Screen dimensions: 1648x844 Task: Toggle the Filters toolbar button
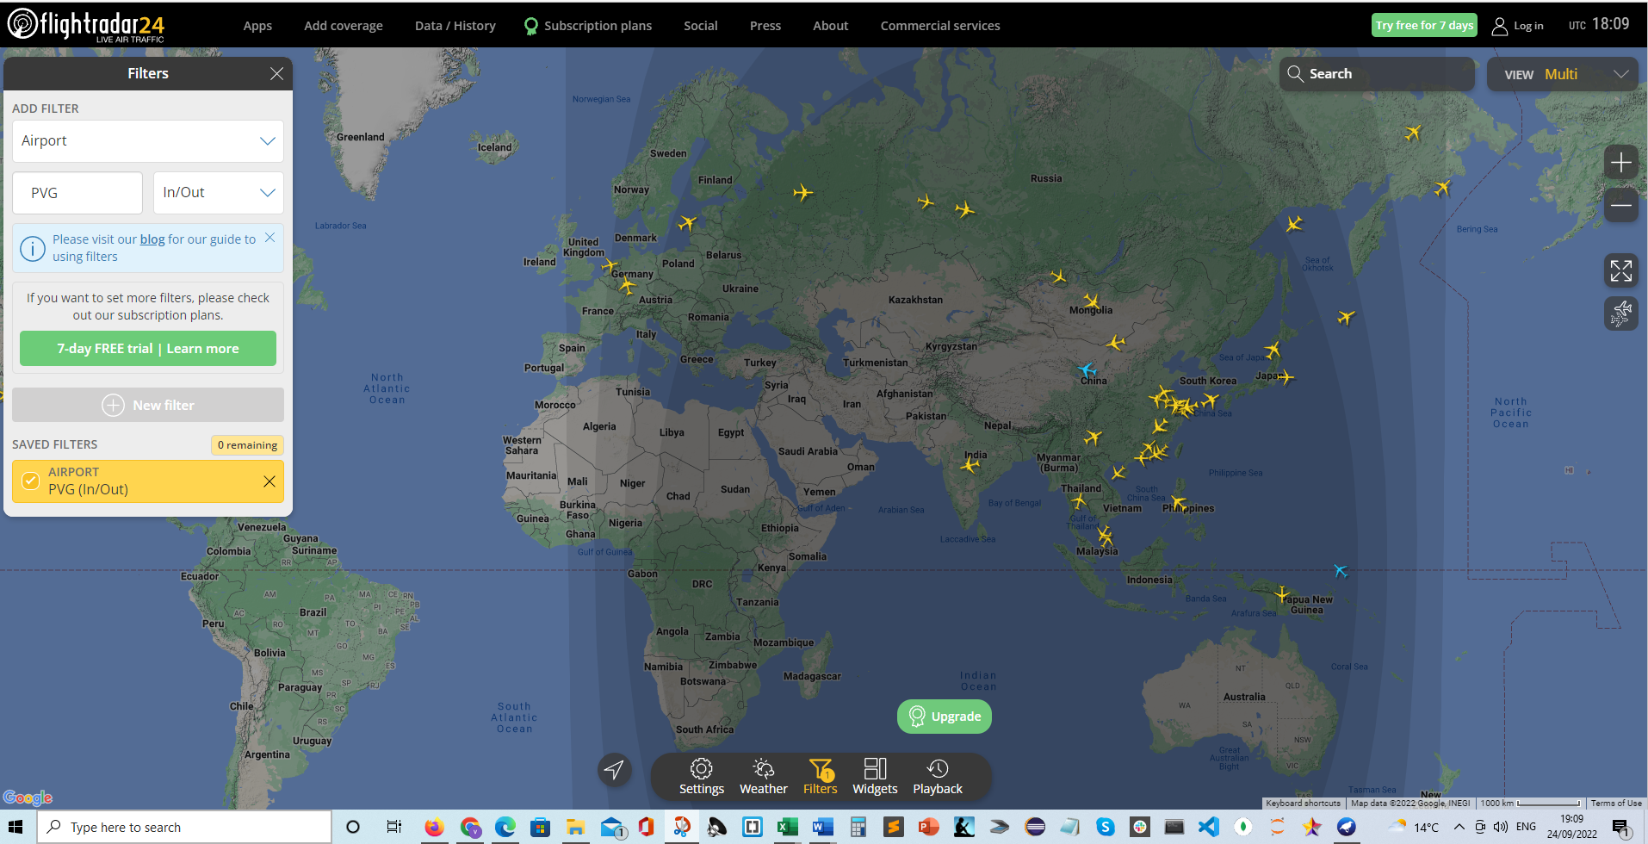tap(821, 777)
